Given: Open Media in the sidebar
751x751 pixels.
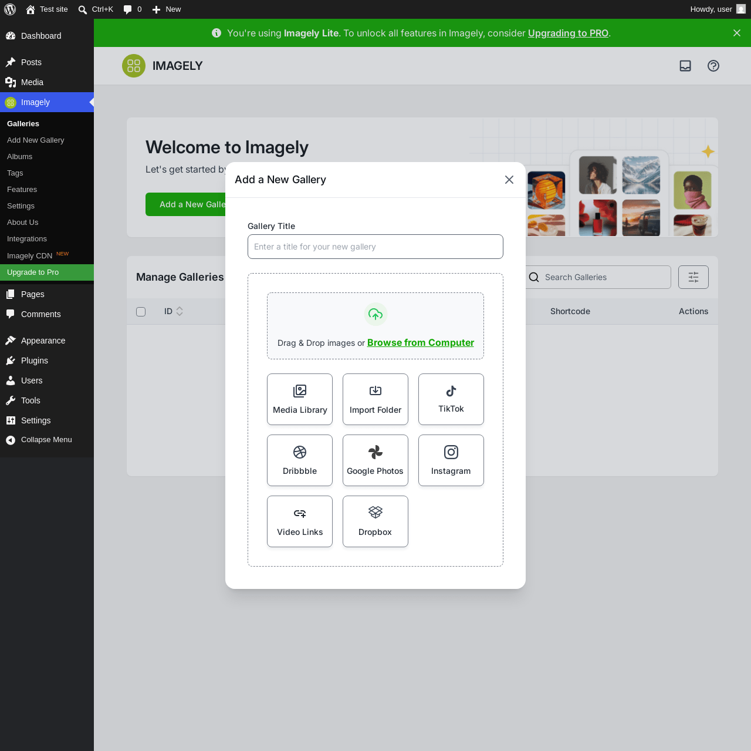Looking at the screenshot, I should click(47, 82).
